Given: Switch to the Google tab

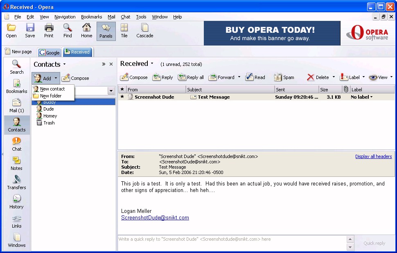Looking at the screenshot, I should pyautogui.click(x=50, y=52).
